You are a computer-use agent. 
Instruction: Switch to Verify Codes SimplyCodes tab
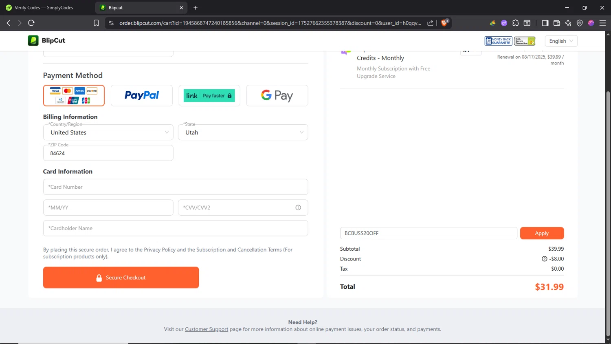coord(45,8)
